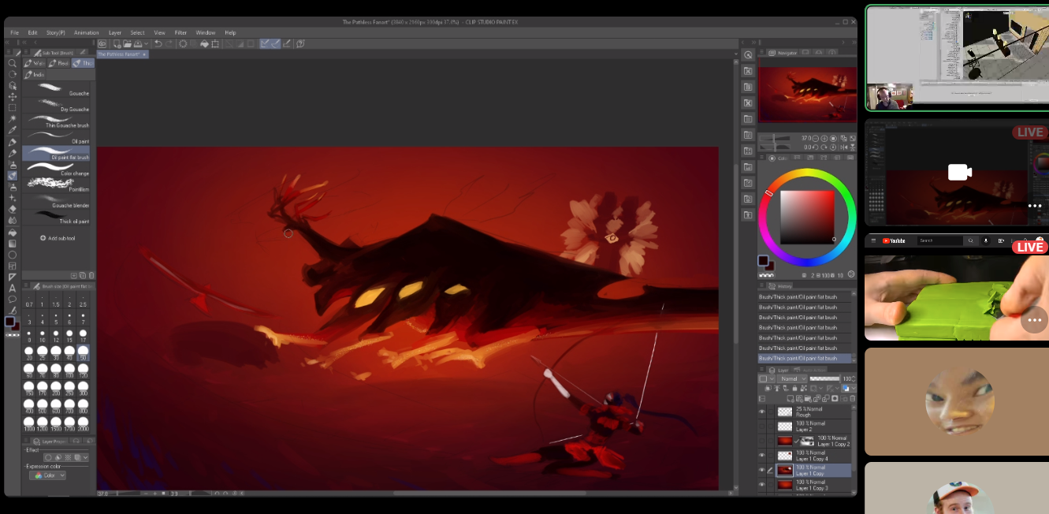This screenshot has height=514, width=1049.
Task: Select the Dry Gouache brush
Action: tap(56, 106)
